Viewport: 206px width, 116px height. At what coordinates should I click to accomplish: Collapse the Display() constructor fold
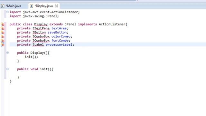pos(7,53)
